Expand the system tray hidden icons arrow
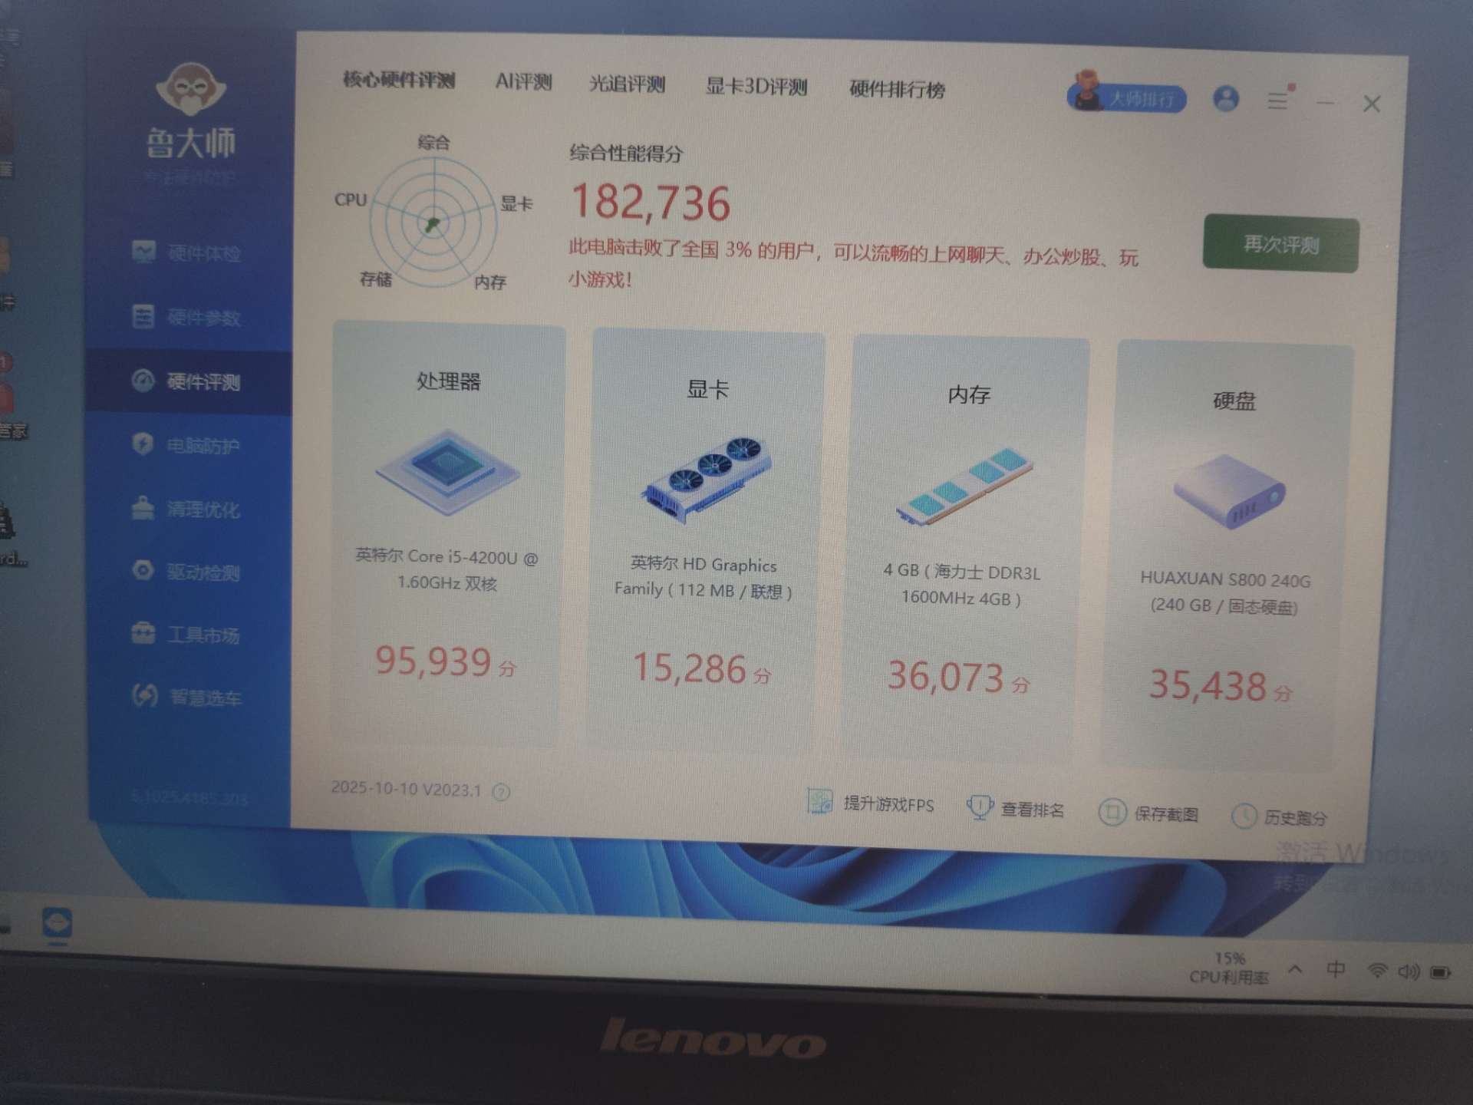This screenshot has width=1473, height=1105. (x=1295, y=970)
